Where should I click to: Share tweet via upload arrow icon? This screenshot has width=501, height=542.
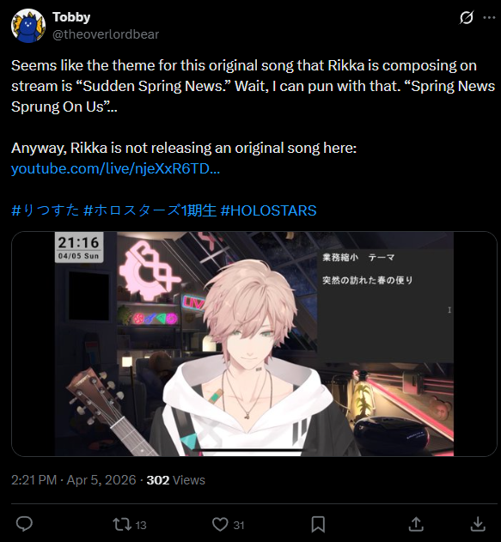click(416, 524)
